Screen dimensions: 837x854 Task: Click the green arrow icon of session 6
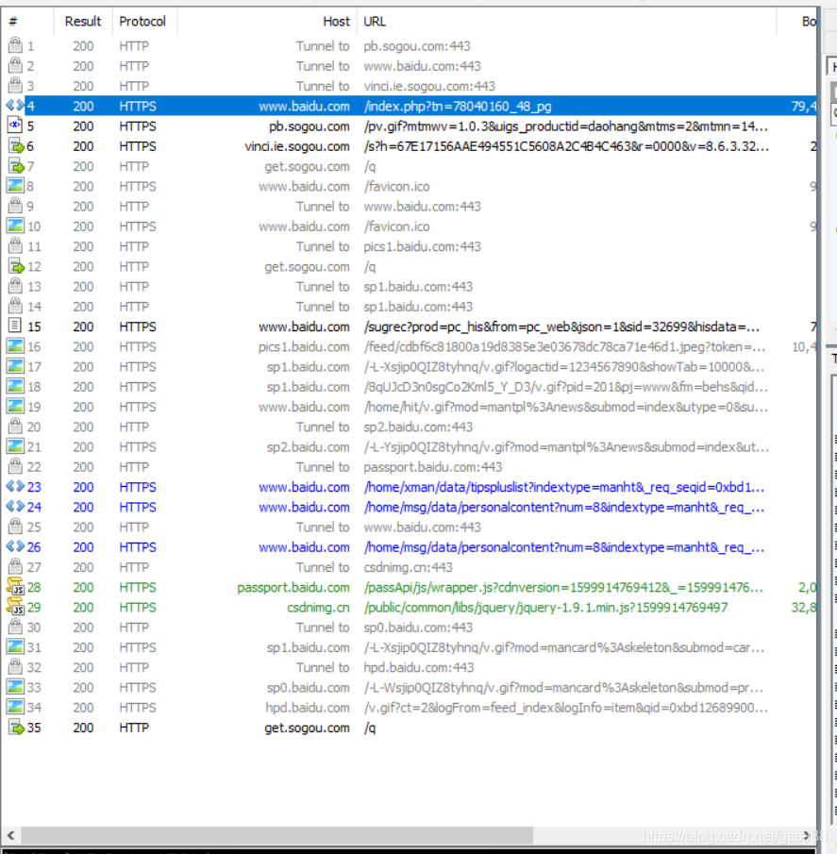[16, 146]
